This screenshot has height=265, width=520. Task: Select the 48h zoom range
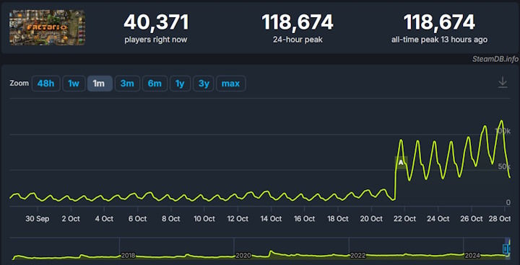[x=45, y=84]
